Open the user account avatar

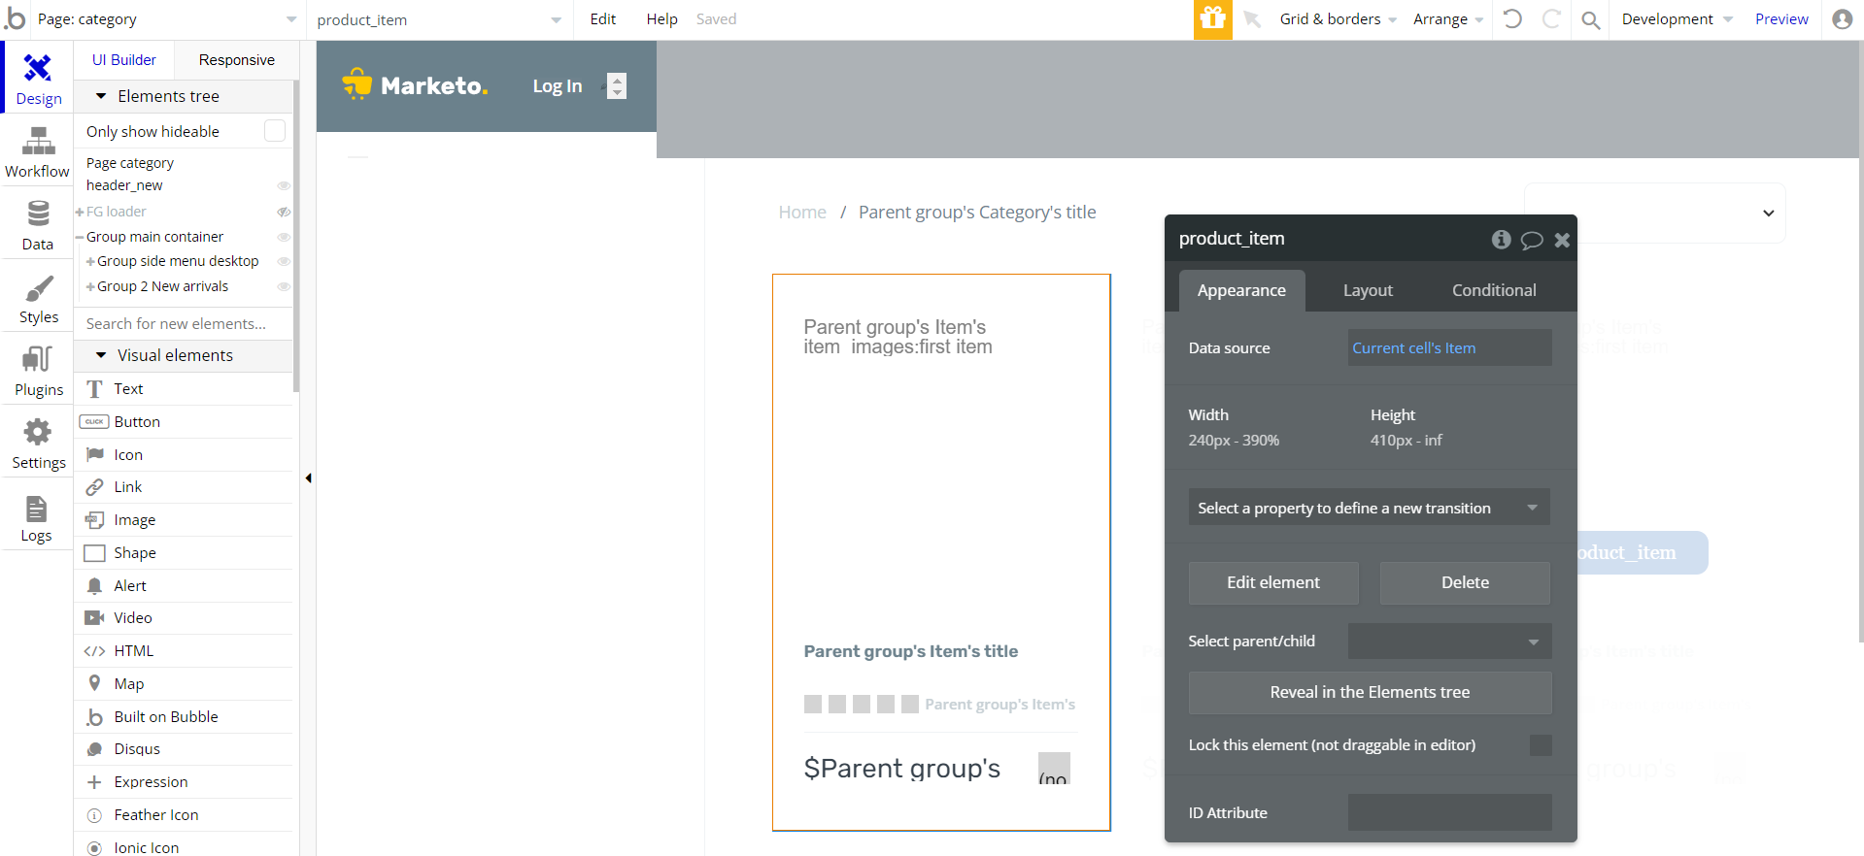(x=1842, y=19)
